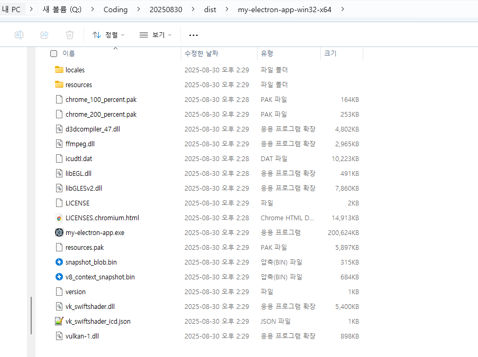Open the 보기 view dropdown
This screenshot has height=357, width=478.
(x=155, y=35)
